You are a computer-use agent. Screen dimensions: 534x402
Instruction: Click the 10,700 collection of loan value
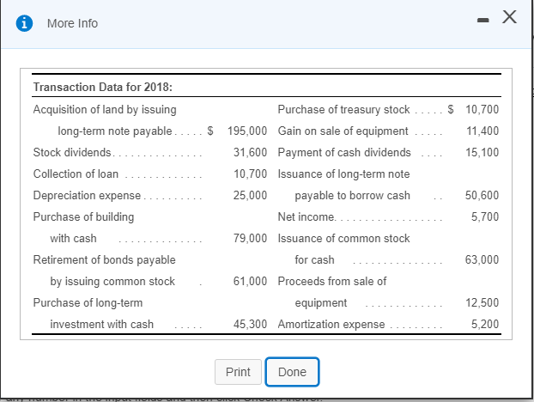pos(251,174)
